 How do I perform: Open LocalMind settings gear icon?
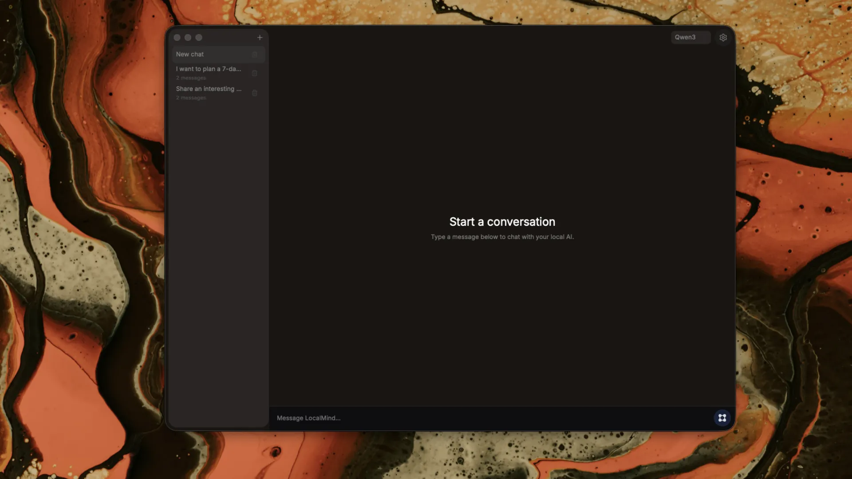723,38
